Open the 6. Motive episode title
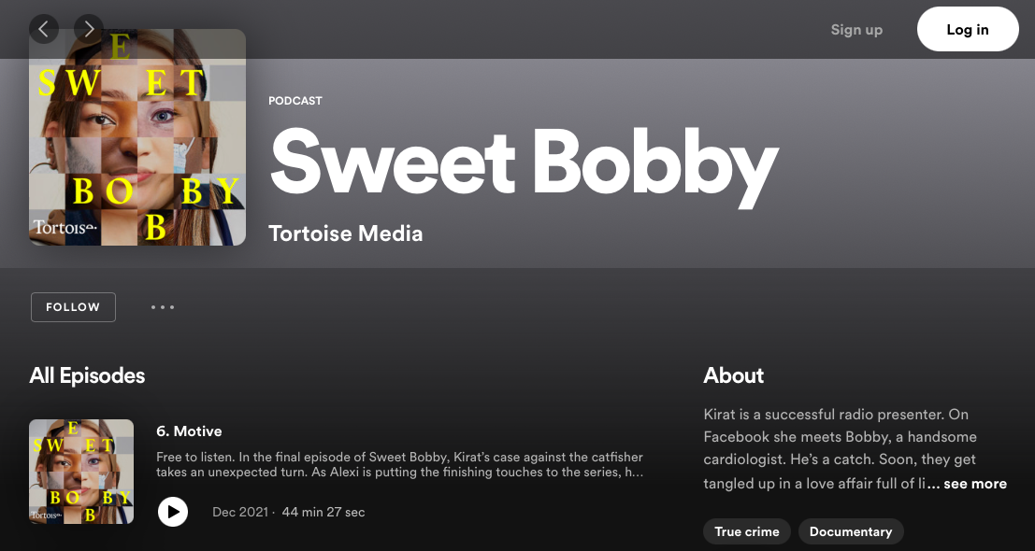The width and height of the screenshot is (1035, 551). [189, 431]
